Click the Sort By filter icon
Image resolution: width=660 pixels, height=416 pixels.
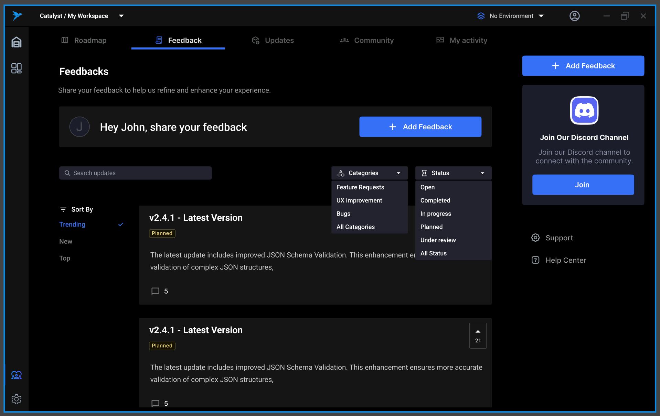click(63, 209)
